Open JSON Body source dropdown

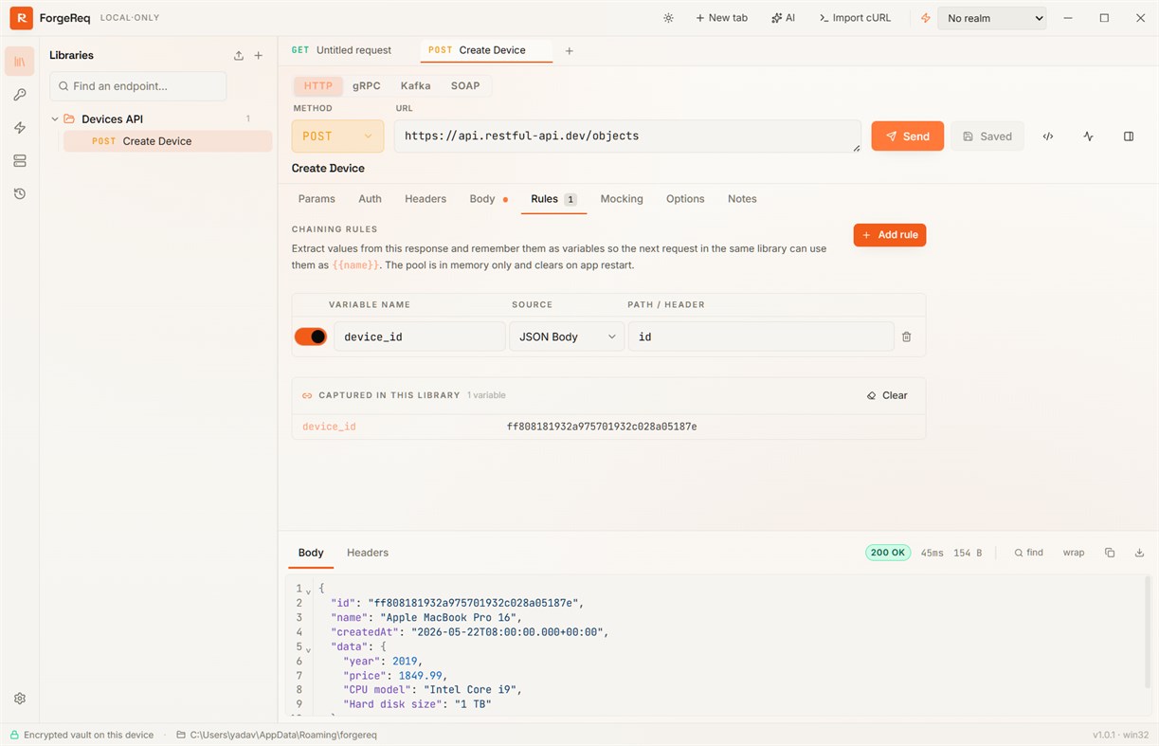(567, 337)
